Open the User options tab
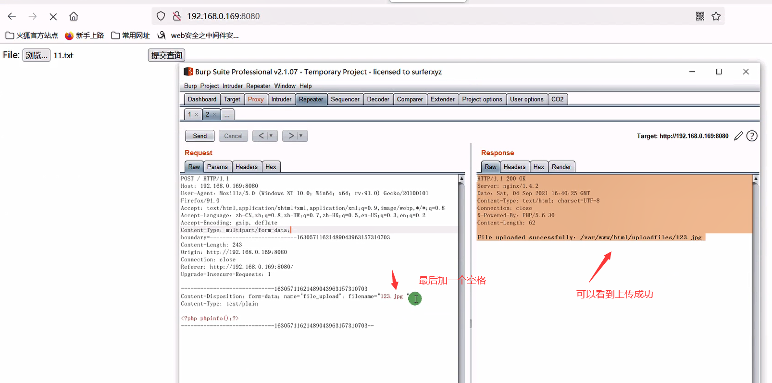Viewport: 772px width, 383px height. (x=527, y=99)
